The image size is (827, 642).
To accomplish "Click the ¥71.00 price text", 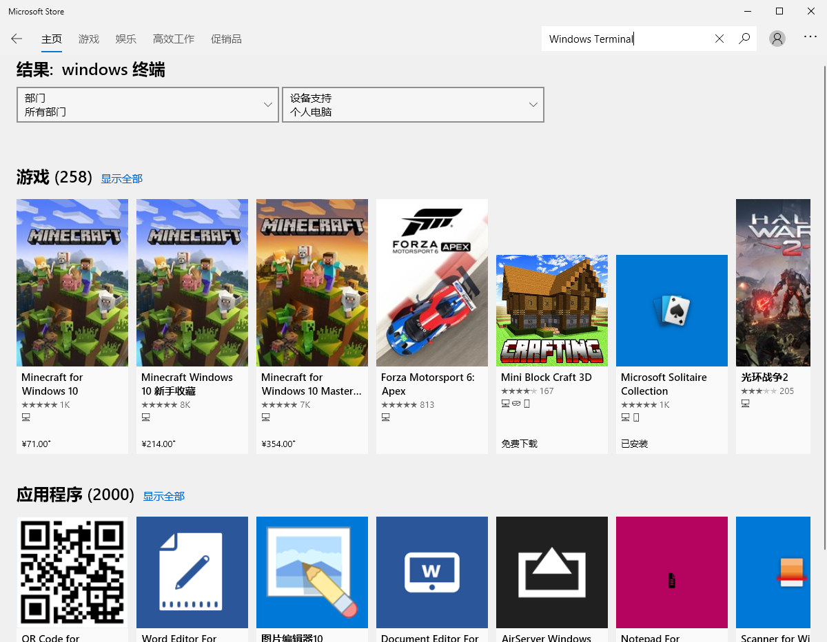I will point(36,444).
